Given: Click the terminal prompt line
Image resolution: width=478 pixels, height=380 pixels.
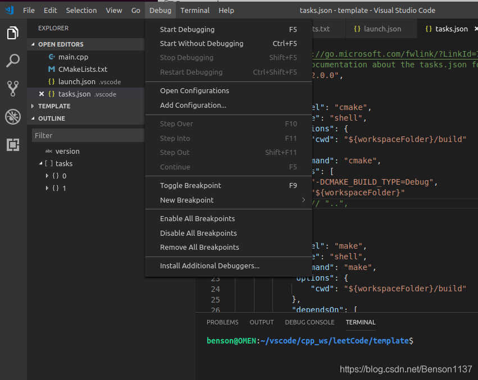Looking at the screenshot, I should tap(309, 341).
